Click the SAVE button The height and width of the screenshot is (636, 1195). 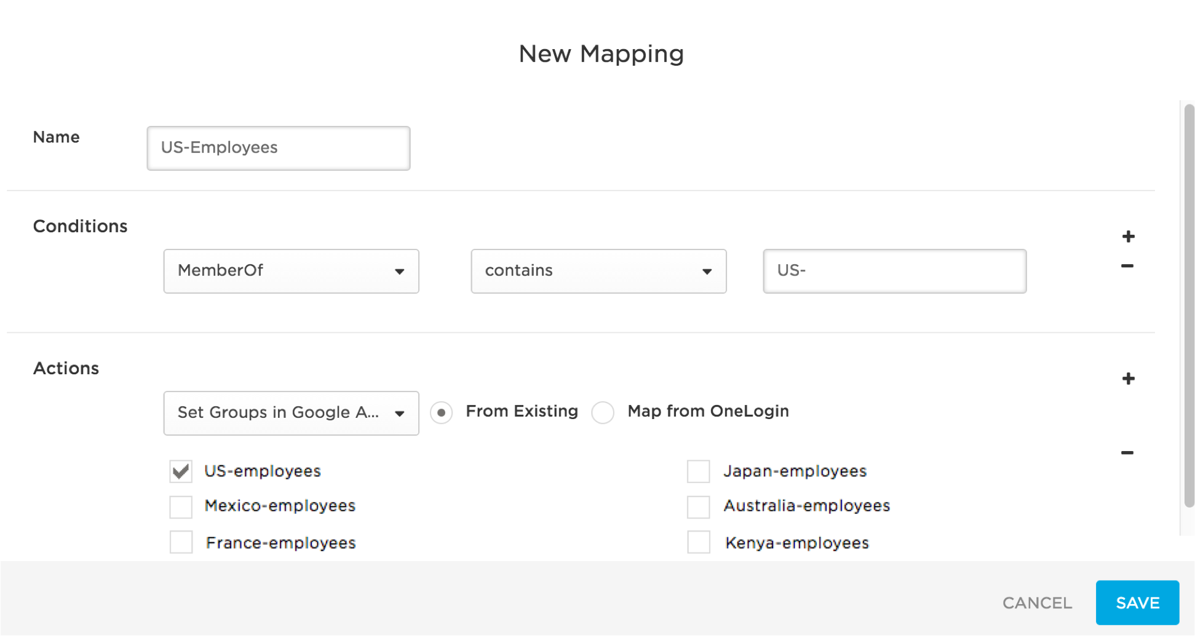(1137, 603)
